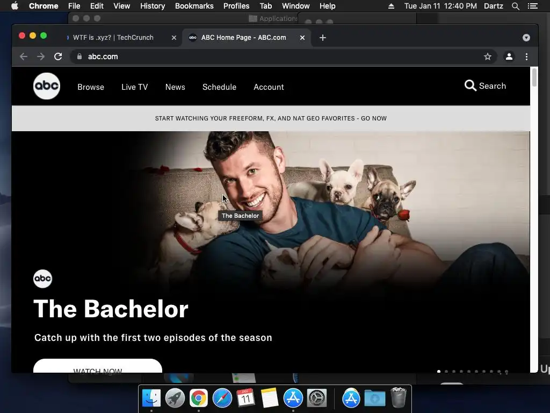Open Launchpad from the Dock
Image resolution: width=550 pixels, height=413 pixels.
pos(175,398)
